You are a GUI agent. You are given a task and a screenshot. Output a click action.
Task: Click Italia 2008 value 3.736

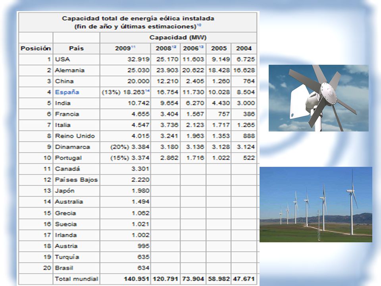click(x=169, y=125)
